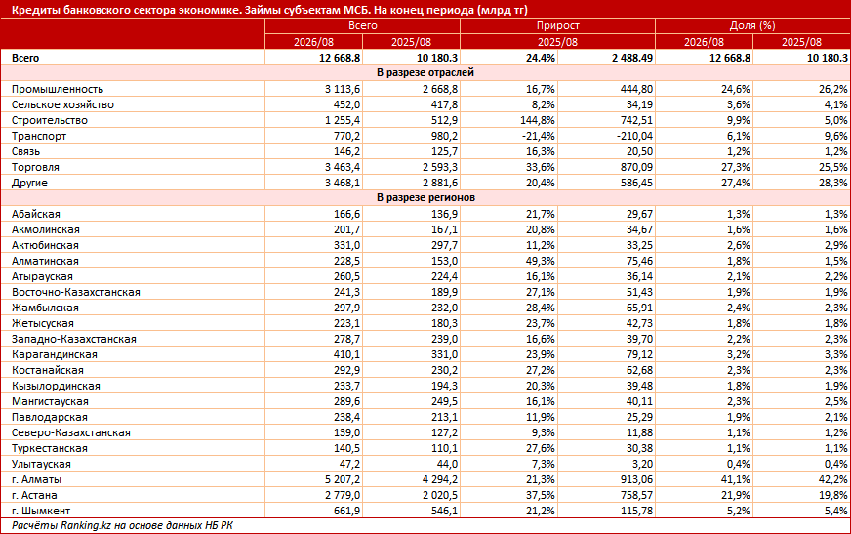This screenshot has height=534, width=851.
Task: Select the 'Всего' column group header
Action: 362,25
